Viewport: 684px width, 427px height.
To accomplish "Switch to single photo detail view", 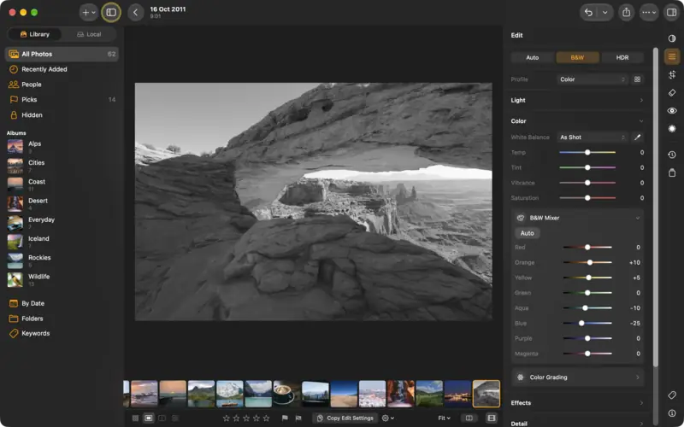I will click(148, 418).
